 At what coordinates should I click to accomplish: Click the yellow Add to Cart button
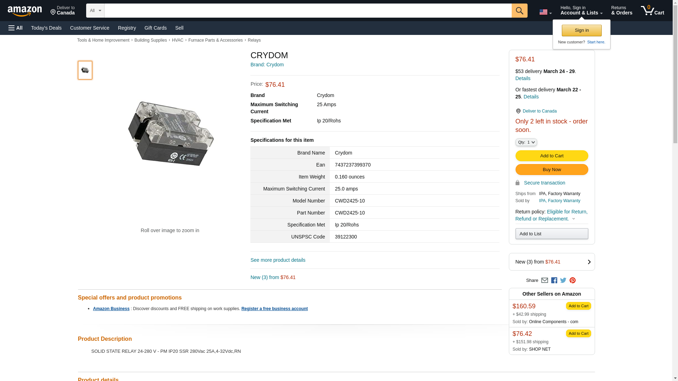pos(551,156)
